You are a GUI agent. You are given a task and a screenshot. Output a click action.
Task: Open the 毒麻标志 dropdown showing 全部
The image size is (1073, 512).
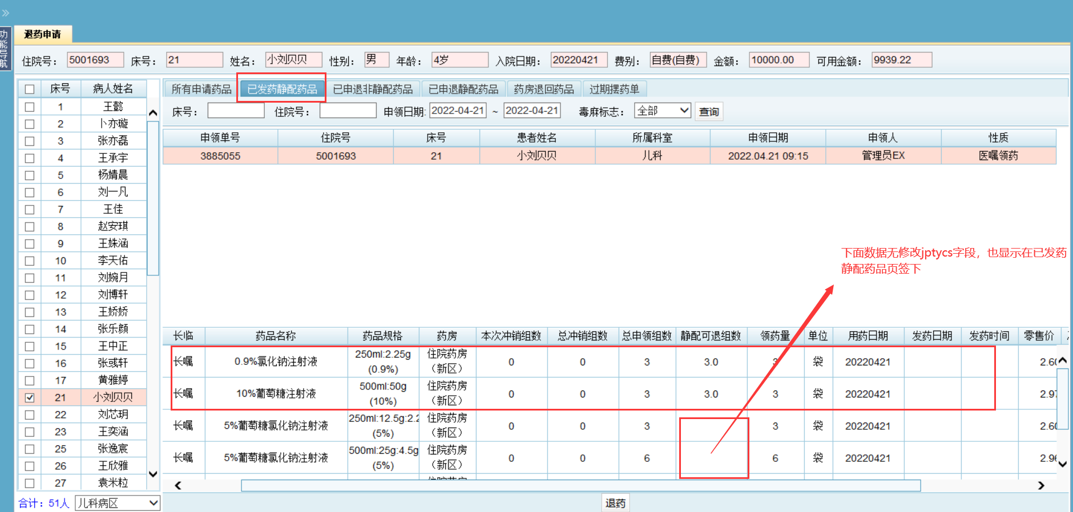pos(663,111)
